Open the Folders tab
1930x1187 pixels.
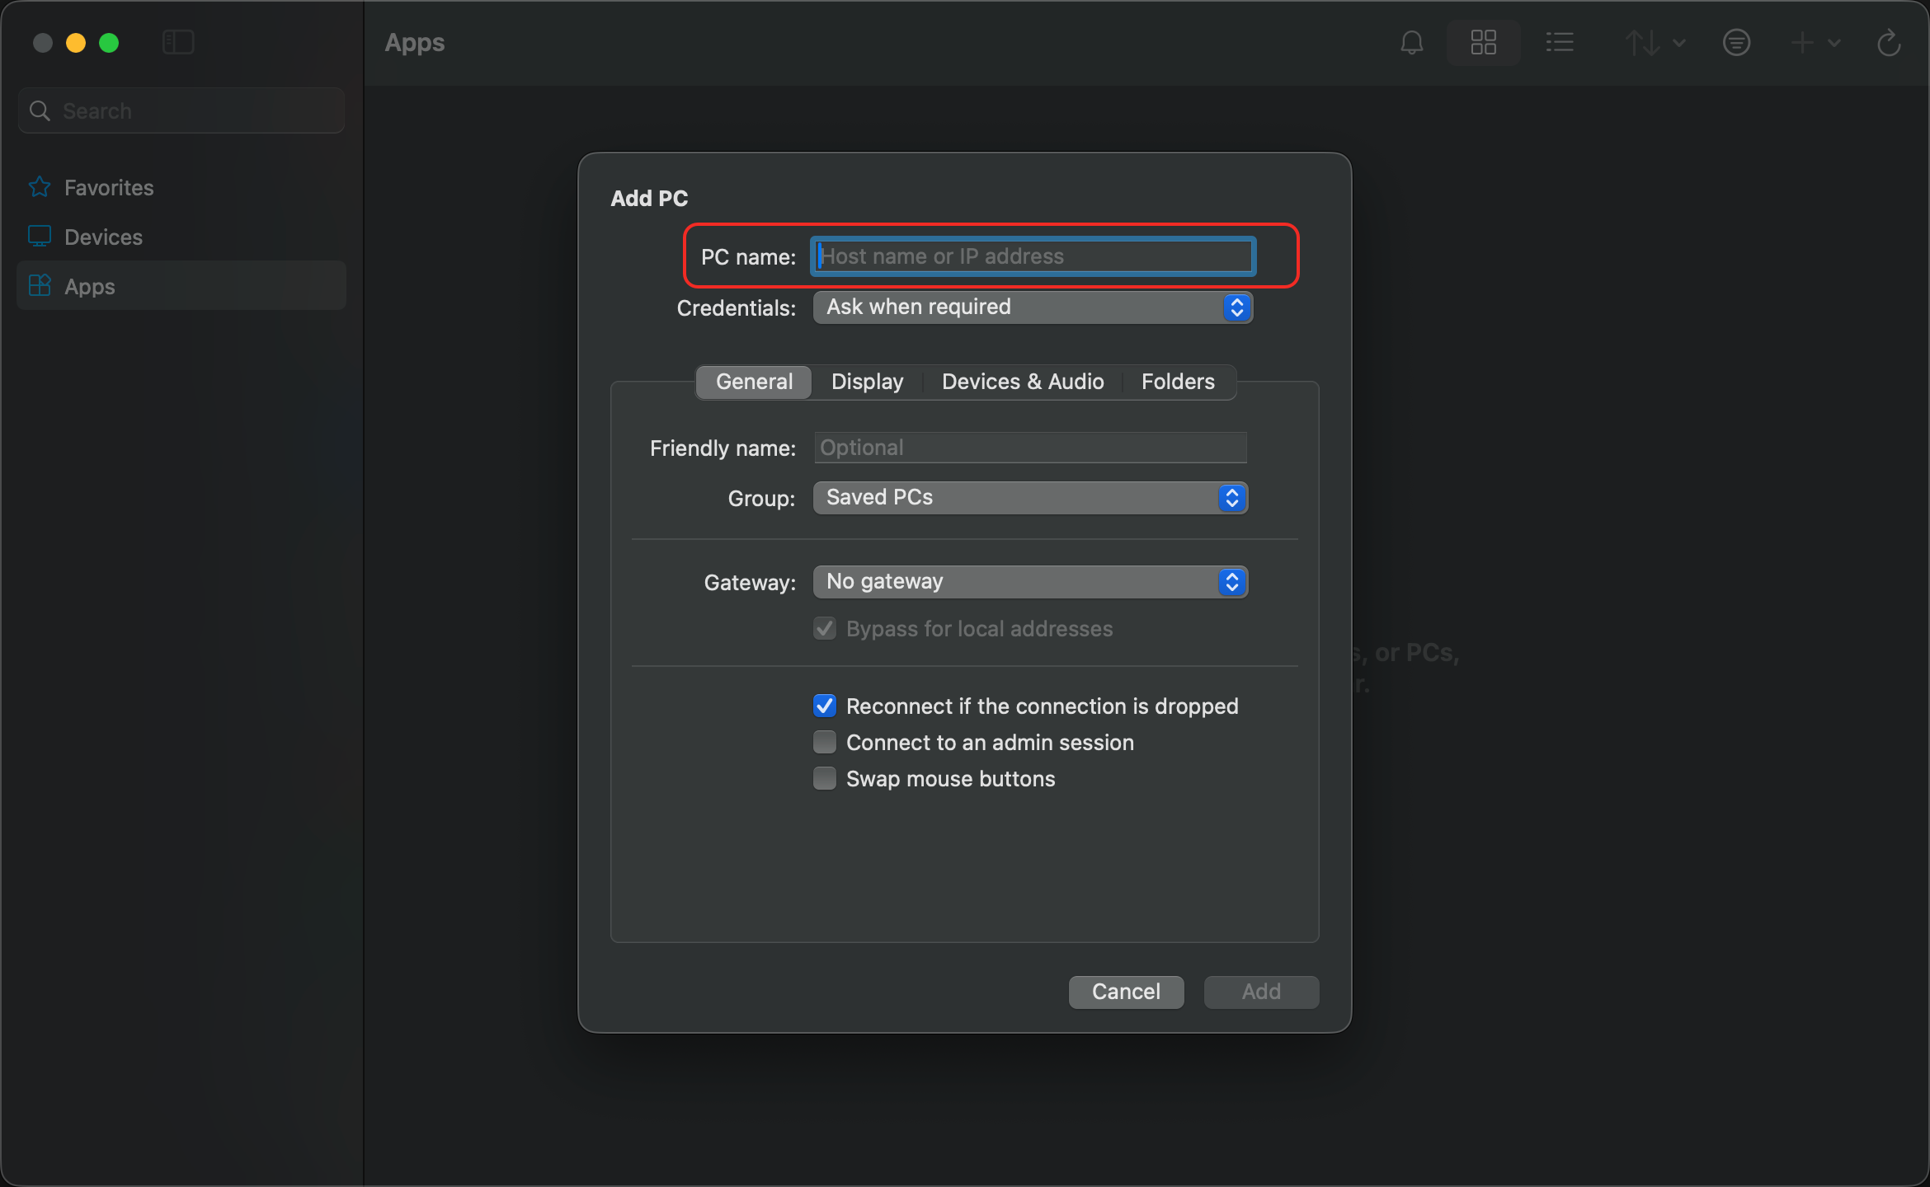pyautogui.click(x=1178, y=382)
